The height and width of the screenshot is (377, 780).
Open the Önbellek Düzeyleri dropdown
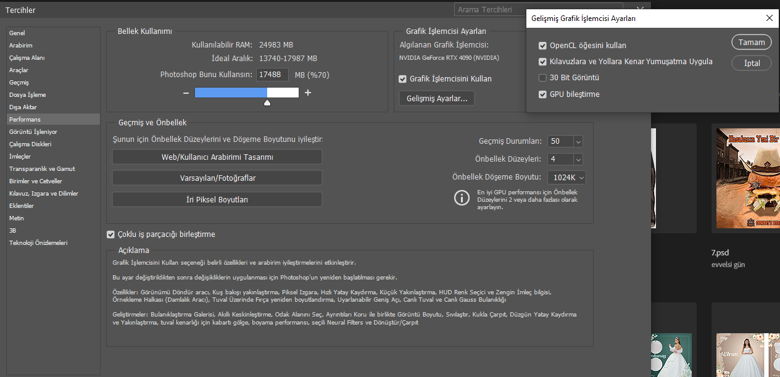578,159
